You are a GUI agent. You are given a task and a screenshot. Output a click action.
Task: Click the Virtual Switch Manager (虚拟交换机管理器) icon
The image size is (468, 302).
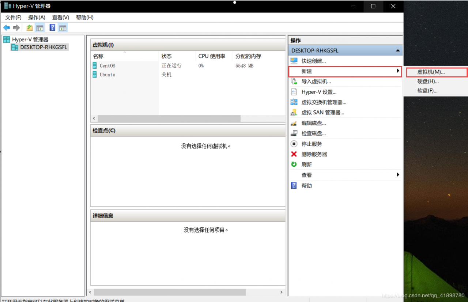pos(294,102)
